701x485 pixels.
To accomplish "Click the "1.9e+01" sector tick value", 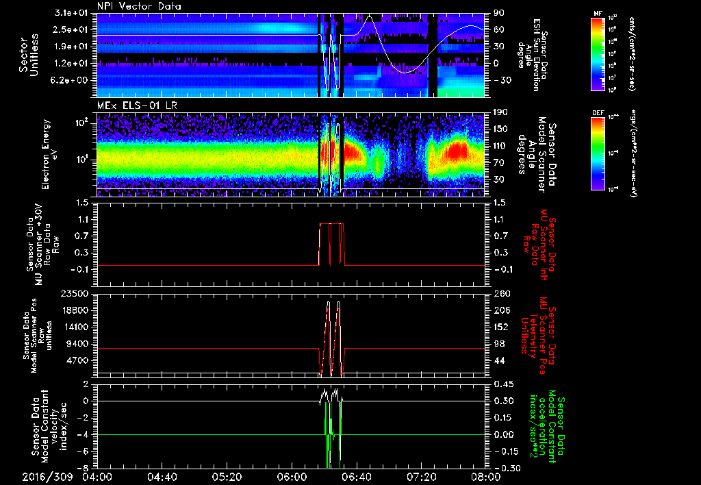I will click(x=73, y=47).
